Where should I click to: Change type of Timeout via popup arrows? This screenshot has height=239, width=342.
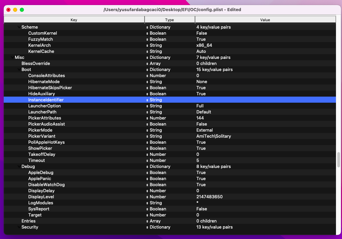click(147, 161)
